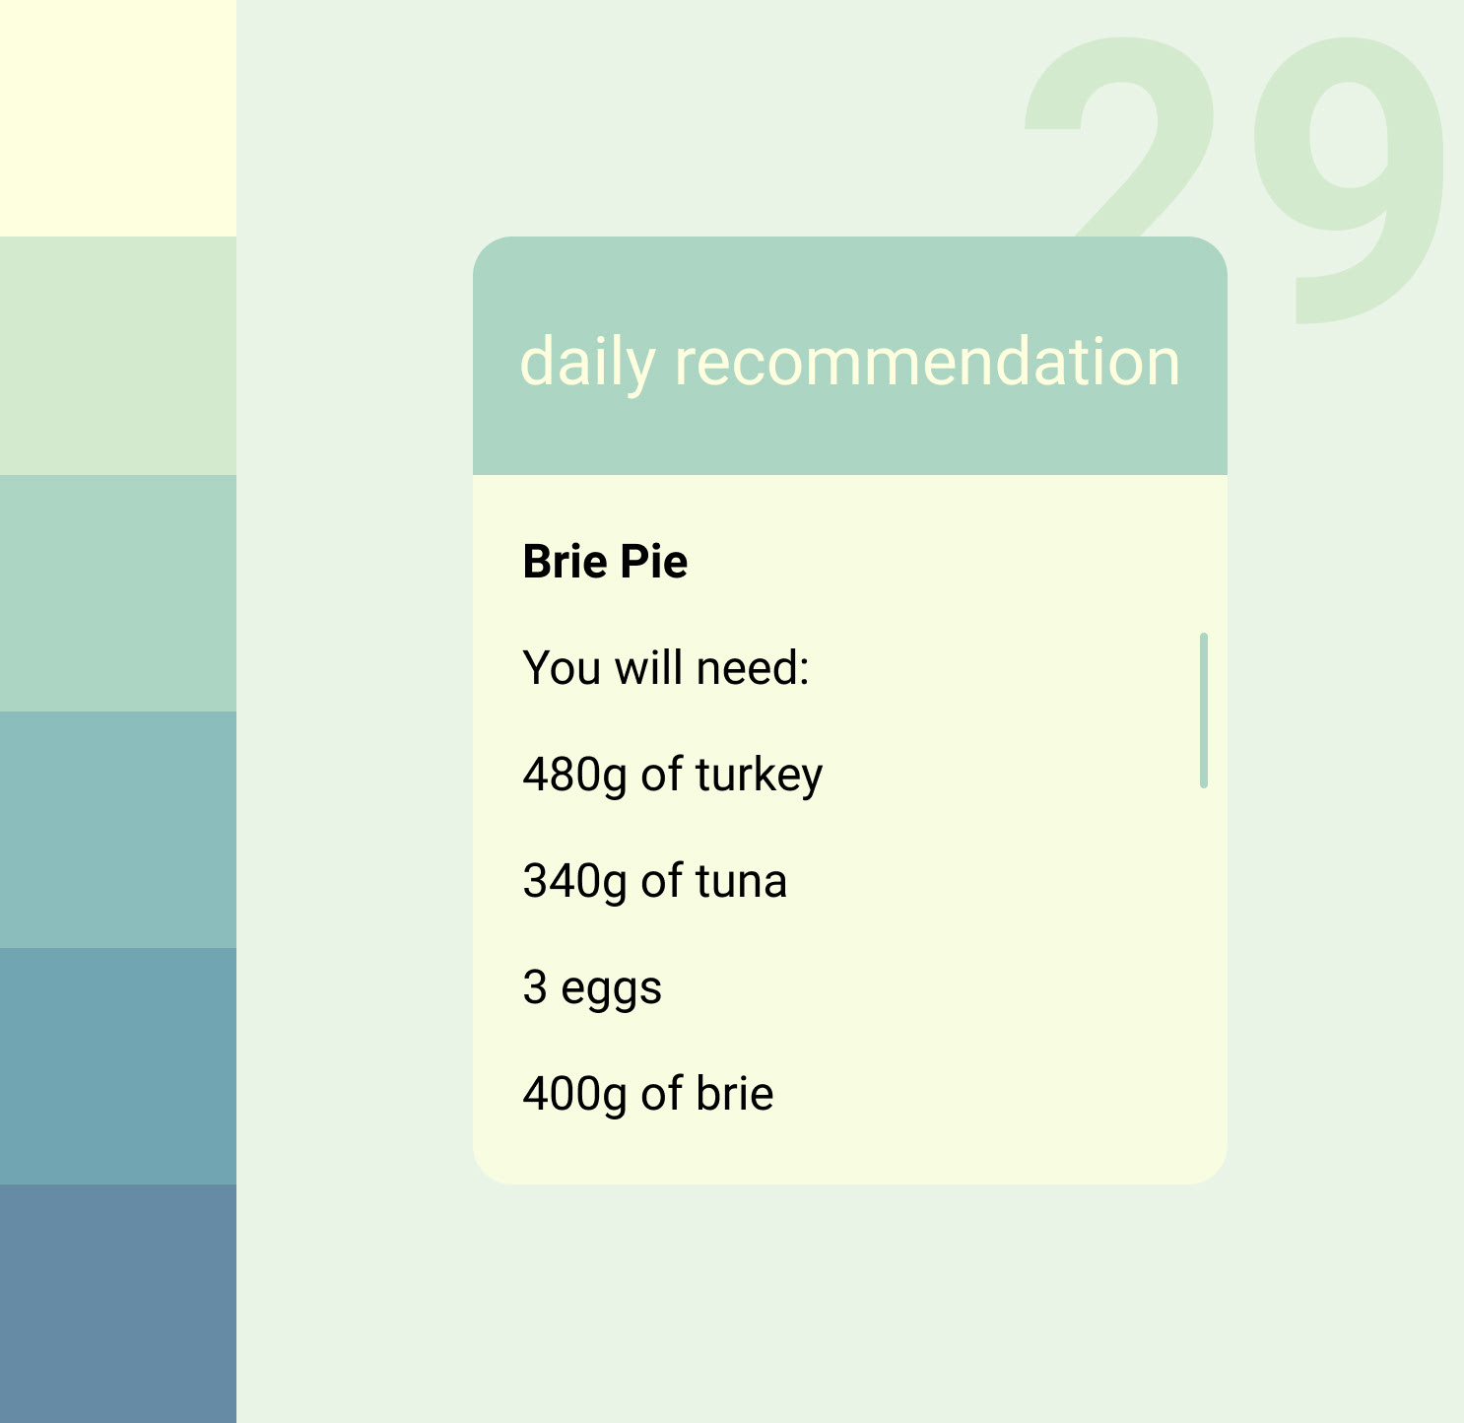1464x1423 pixels.
Task: Click the digit 9 in the date
Action: (1350, 180)
